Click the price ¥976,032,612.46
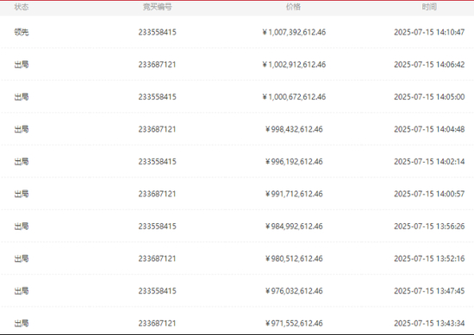 click(294, 291)
